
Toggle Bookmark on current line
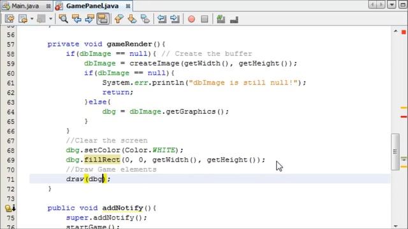click(145, 18)
